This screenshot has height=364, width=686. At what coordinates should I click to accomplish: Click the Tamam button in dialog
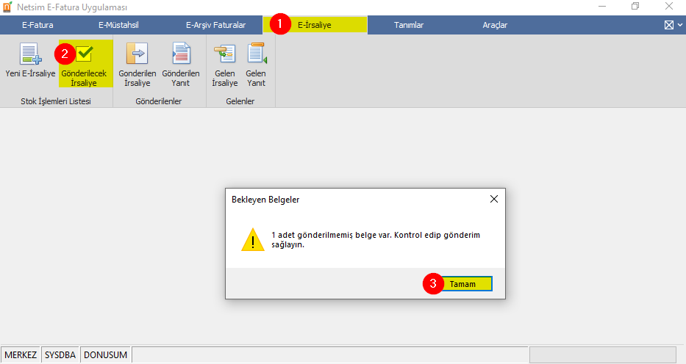pyautogui.click(x=463, y=284)
